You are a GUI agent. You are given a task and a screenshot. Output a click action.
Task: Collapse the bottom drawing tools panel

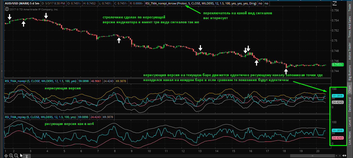(x=27, y=156)
